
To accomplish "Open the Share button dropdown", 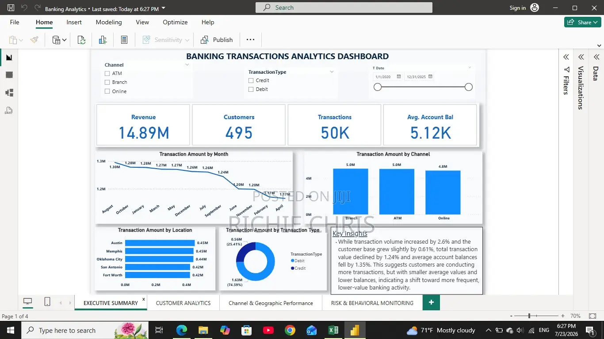I will coord(596,22).
